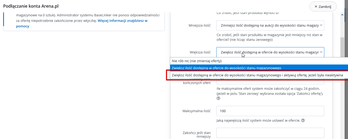Select highlighted 'Zwiększ ilość dostępną' option

259,67
